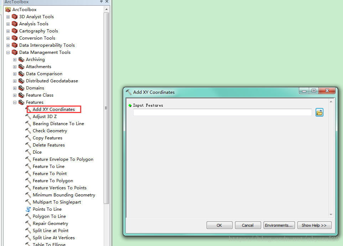
Task: Select the Minimum Bounding Geometry tool
Action: click(x=64, y=195)
